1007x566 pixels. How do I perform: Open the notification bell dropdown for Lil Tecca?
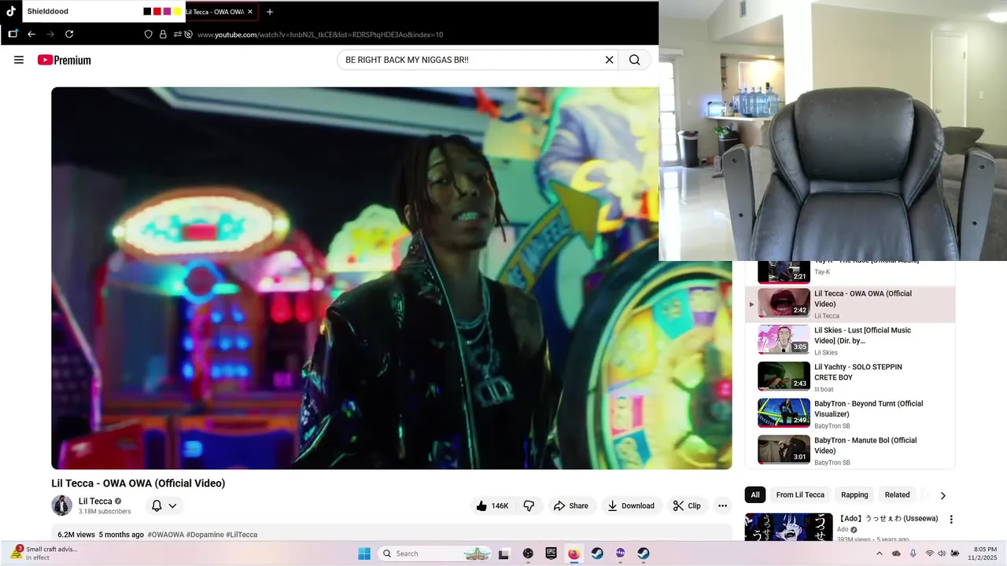164,505
